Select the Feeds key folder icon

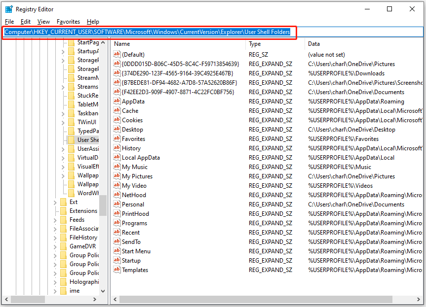(x=63, y=220)
